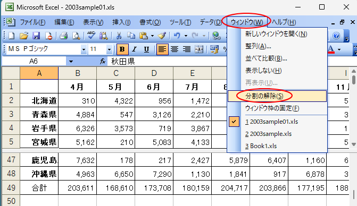Open the Research binoculars tool
The width and height of the screenshot is (357, 206).
click(x=104, y=36)
